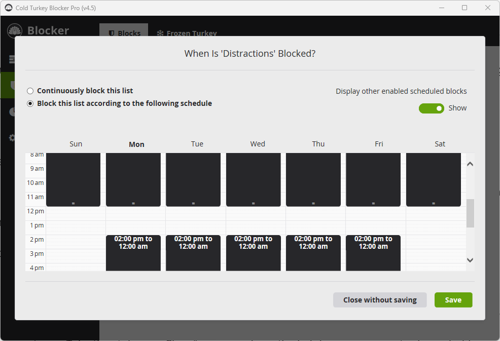Screen dimensions: 500x341
Task: Click the 9 am time label
Action: 37,169
